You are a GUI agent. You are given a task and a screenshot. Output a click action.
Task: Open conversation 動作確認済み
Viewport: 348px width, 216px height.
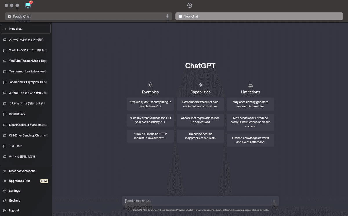(26, 114)
